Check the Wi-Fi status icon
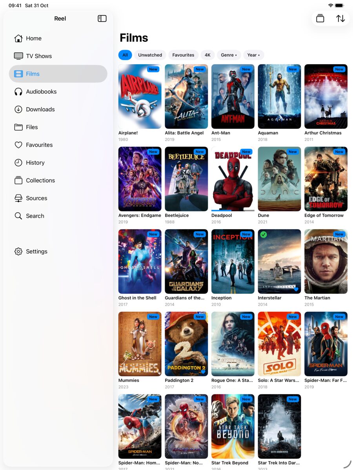The image size is (353, 470). [331, 5]
